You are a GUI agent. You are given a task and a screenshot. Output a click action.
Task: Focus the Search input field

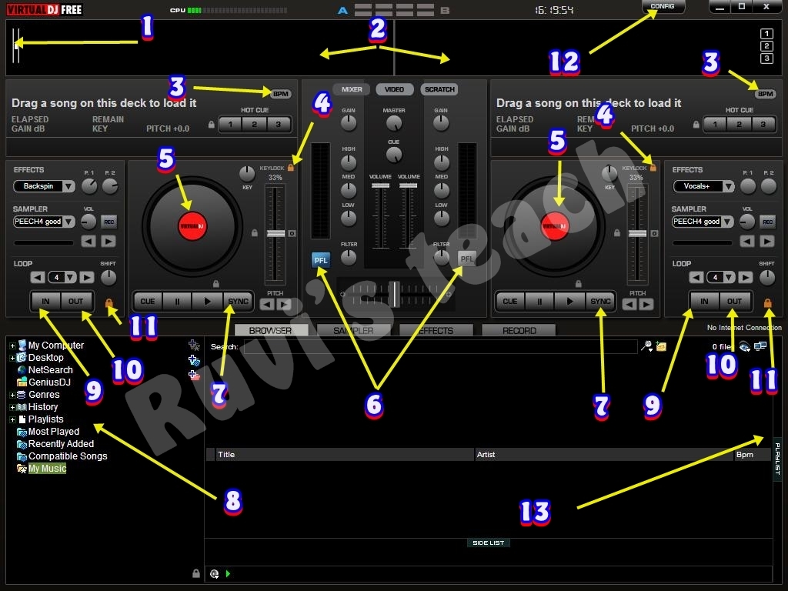(440, 346)
